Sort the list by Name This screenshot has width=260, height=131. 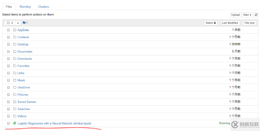click(211, 23)
